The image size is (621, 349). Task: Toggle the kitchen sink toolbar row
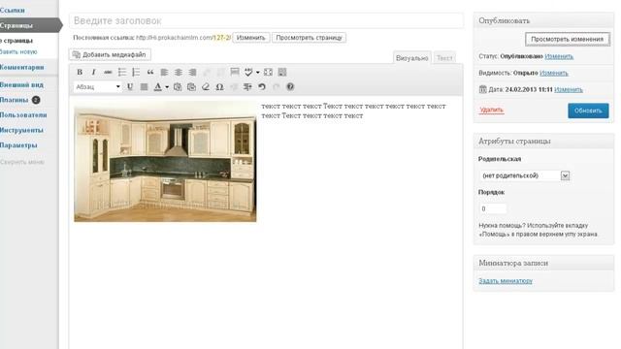(x=282, y=72)
